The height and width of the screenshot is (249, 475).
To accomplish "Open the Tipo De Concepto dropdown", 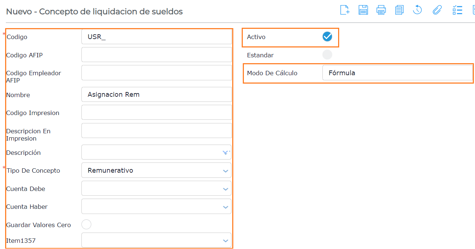I will [225, 171].
